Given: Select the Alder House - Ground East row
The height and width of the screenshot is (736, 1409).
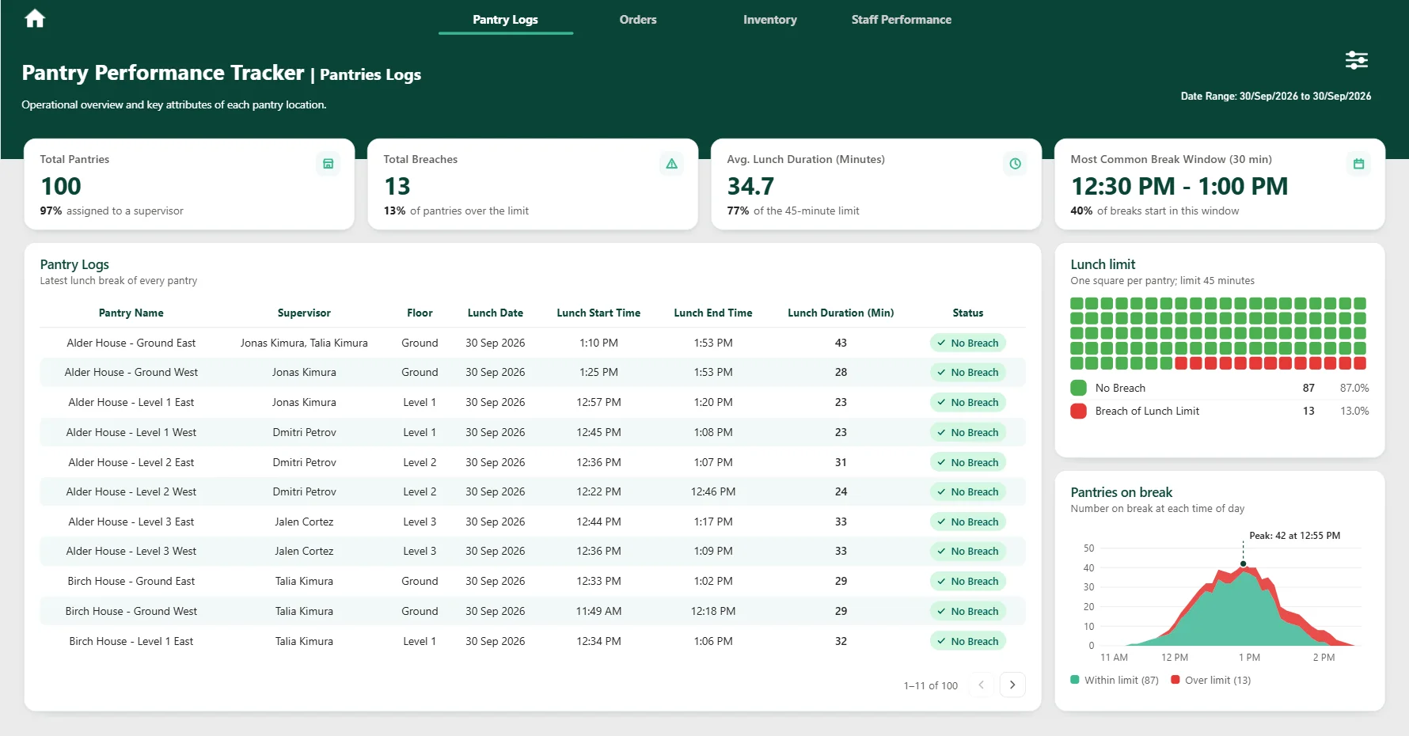Looking at the screenshot, I should pos(533,343).
